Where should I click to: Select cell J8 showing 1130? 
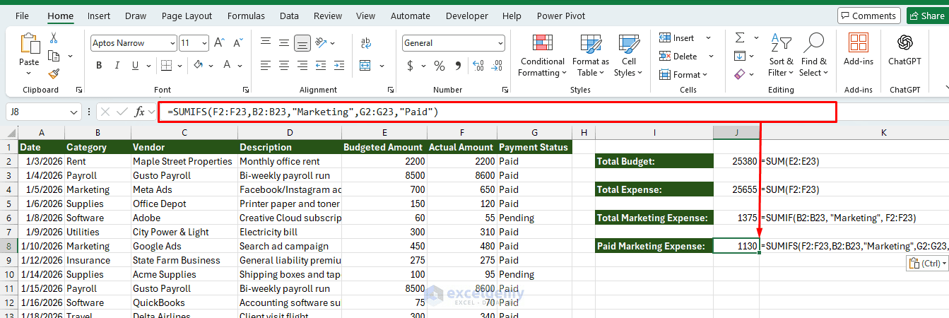tap(736, 246)
